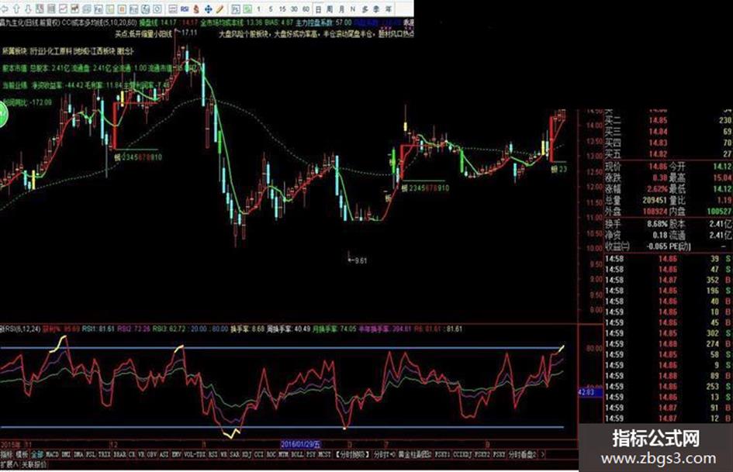Viewport: 733px width, 472px height.
Task: Click the green round badge at left edge
Action: click(x=3, y=115)
